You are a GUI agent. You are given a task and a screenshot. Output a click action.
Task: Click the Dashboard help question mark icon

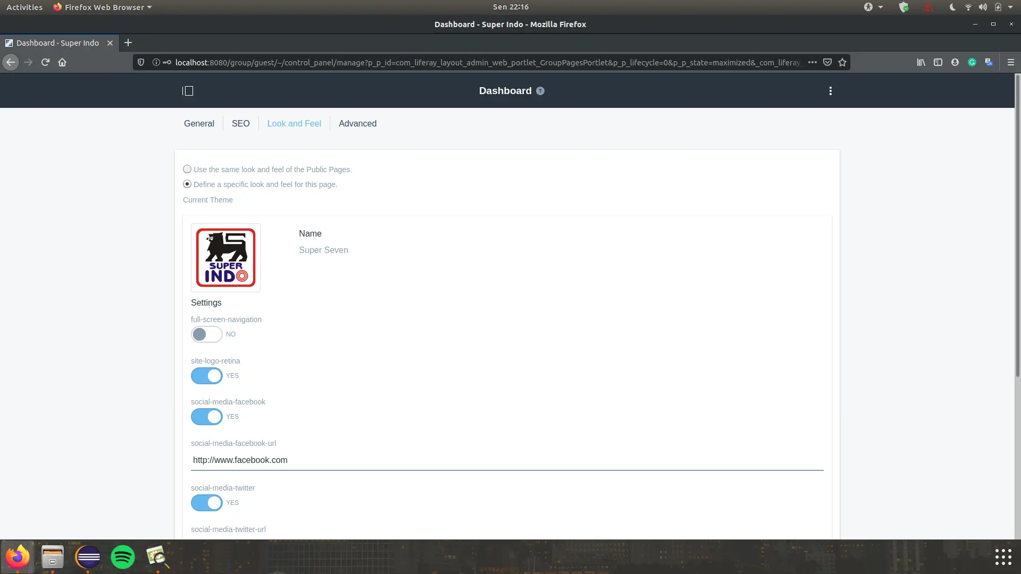[x=540, y=91]
